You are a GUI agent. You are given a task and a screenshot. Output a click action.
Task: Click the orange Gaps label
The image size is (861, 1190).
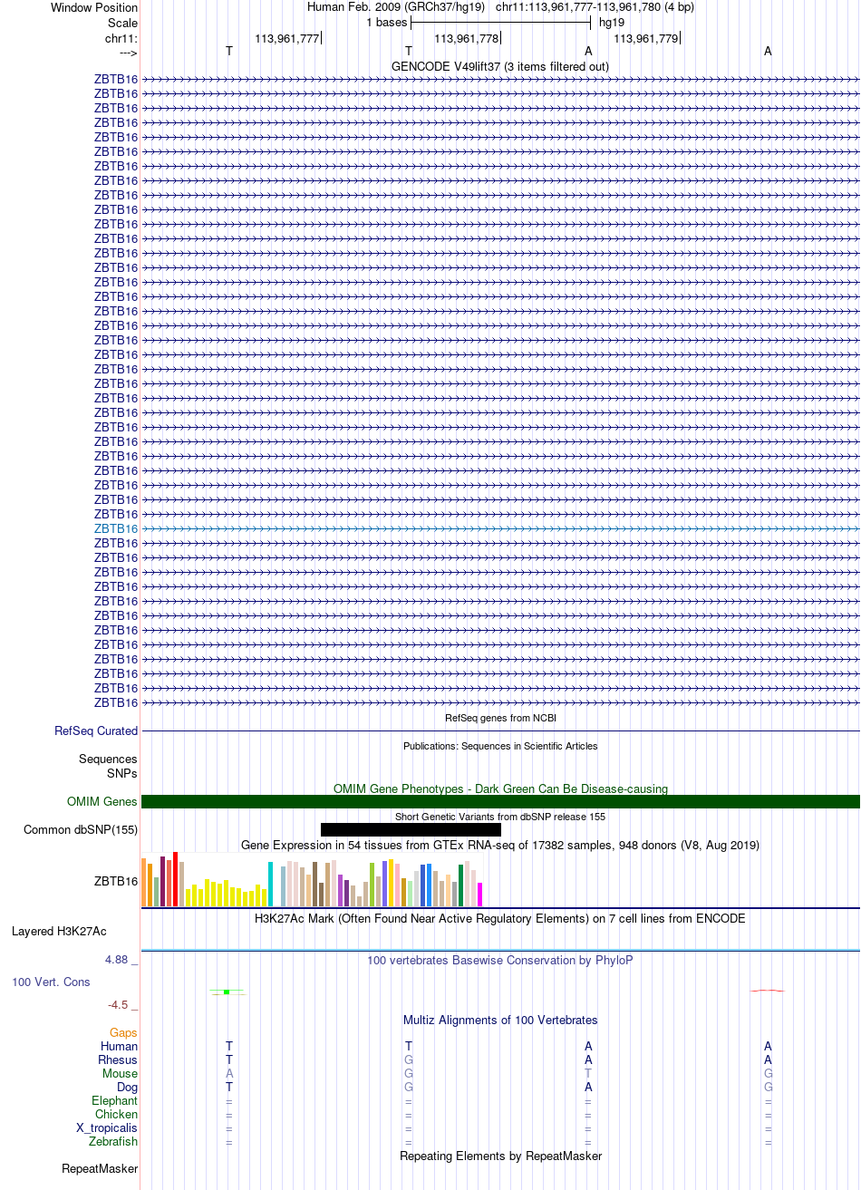pyautogui.click(x=123, y=1033)
